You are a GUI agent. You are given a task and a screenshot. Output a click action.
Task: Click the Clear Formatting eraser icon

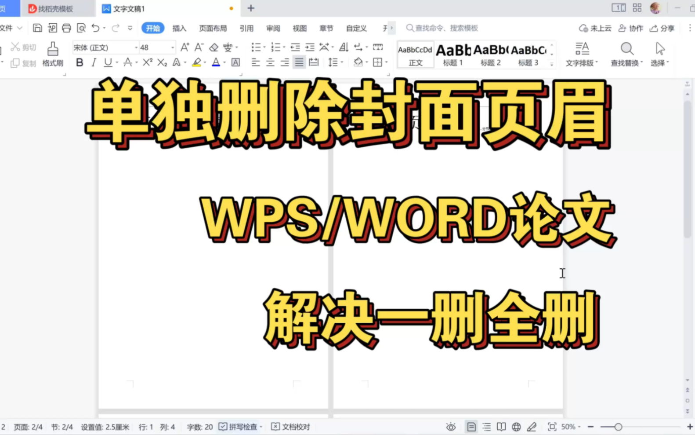point(214,47)
